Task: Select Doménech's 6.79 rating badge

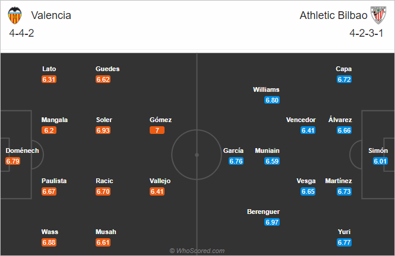Action: tap(12, 161)
